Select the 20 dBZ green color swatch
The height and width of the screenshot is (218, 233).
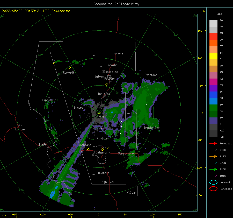point(213,108)
